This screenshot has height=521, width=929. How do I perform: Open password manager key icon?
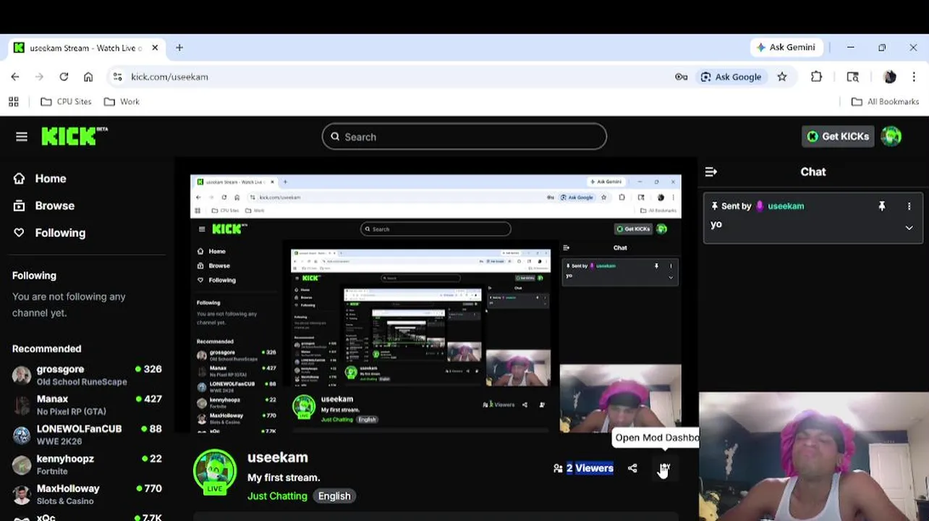(682, 77)
